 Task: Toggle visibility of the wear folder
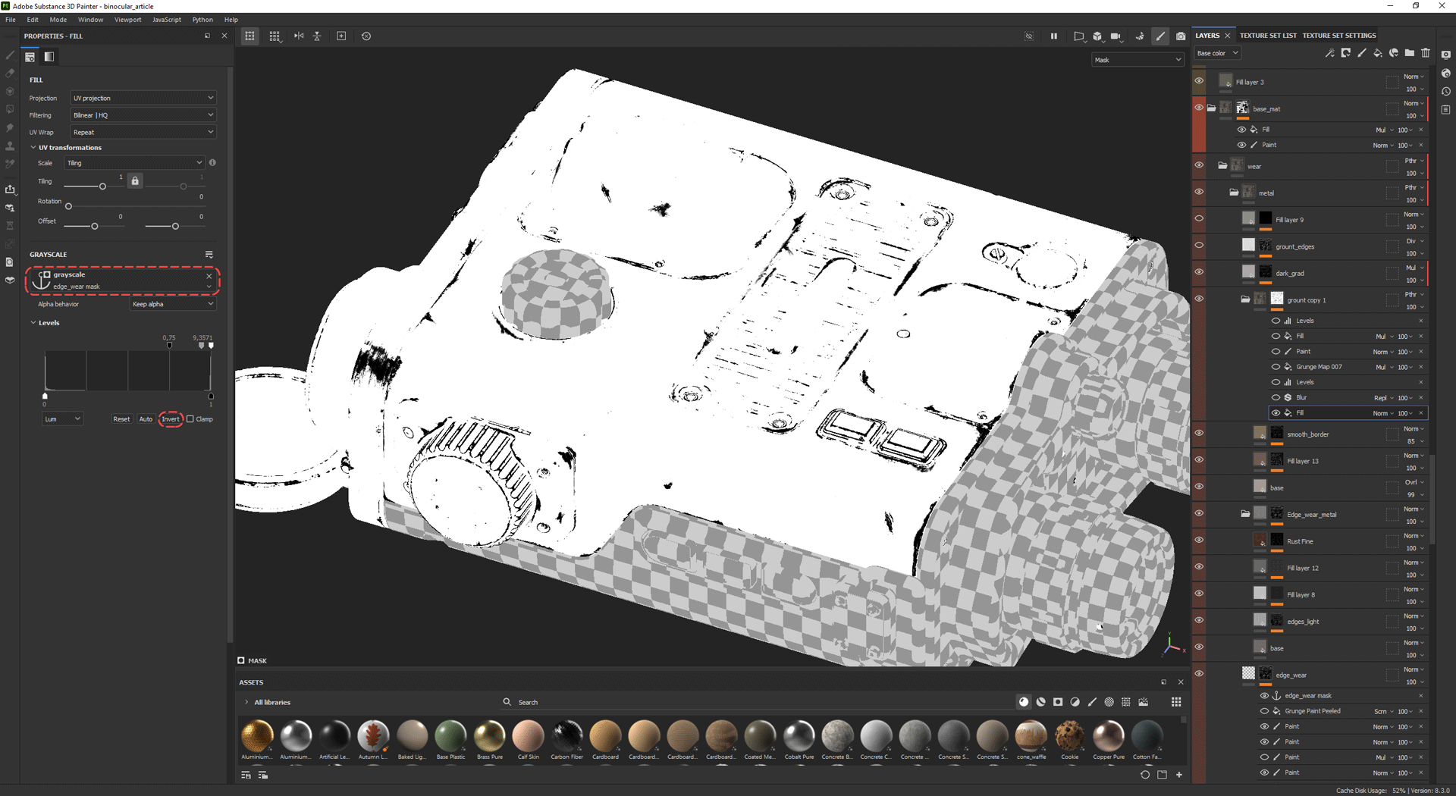coord(1199,165)
